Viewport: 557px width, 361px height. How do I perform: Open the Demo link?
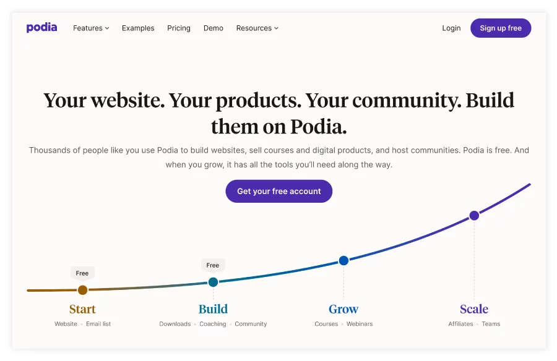pos(213,28)
